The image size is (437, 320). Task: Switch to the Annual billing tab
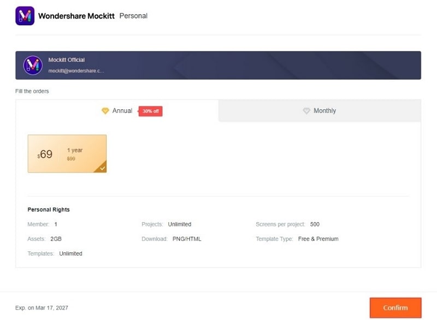coord(117,110)
